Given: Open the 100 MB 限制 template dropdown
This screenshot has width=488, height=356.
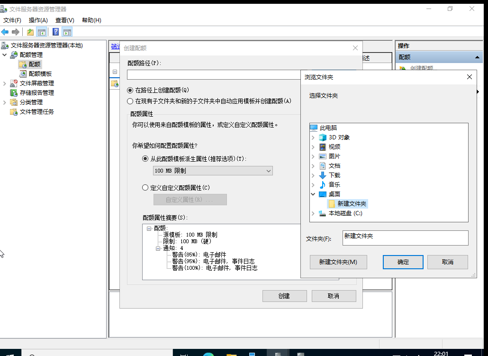Looking at the screenshot, I should tap(213, 171).
